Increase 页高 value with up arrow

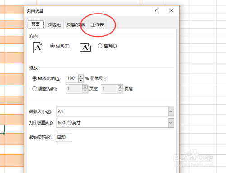pos(120,87)
